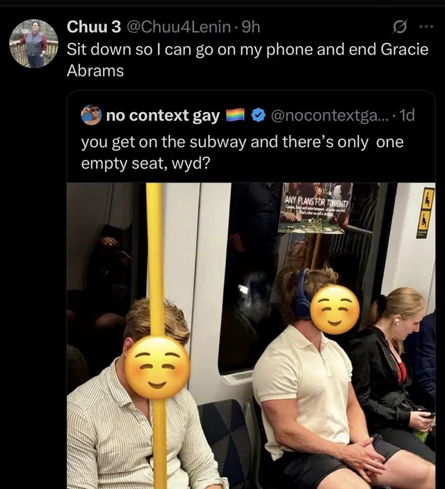Click the blue verified checkmark badge

[x=258, y=116]
